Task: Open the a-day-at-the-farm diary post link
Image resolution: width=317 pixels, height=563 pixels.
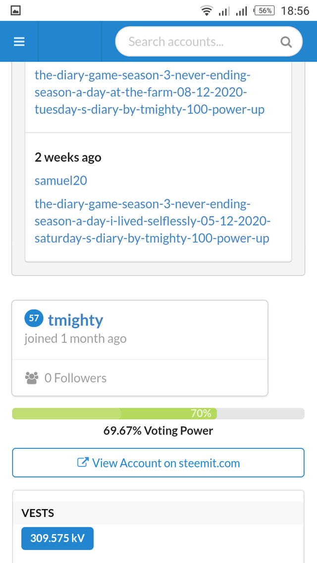Action: [x=149, y=93]
